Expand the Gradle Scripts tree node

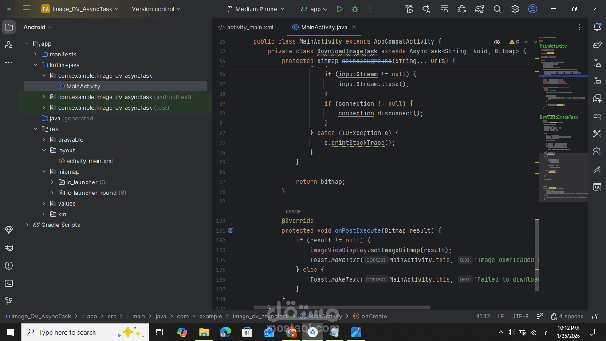pos(27,225)
